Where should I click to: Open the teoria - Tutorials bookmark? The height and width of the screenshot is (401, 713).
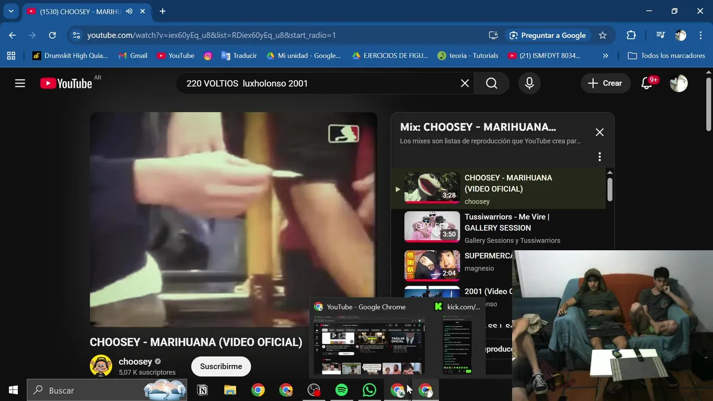coord(468,56)
